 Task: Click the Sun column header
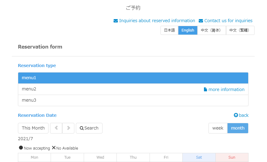(232, 157)
